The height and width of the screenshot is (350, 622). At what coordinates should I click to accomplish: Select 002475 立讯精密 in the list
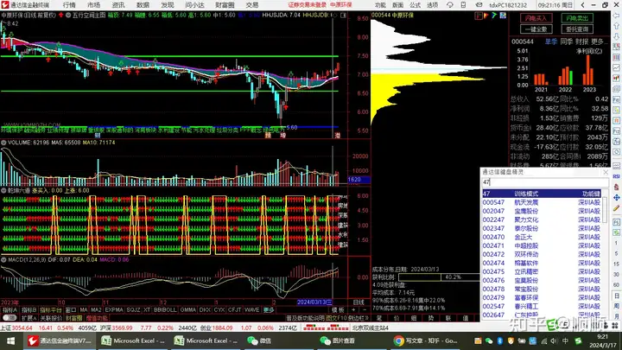541,272
